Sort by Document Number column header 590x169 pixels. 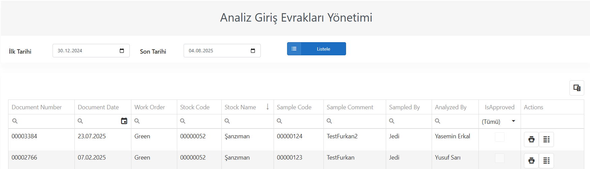tap(37, 107)
